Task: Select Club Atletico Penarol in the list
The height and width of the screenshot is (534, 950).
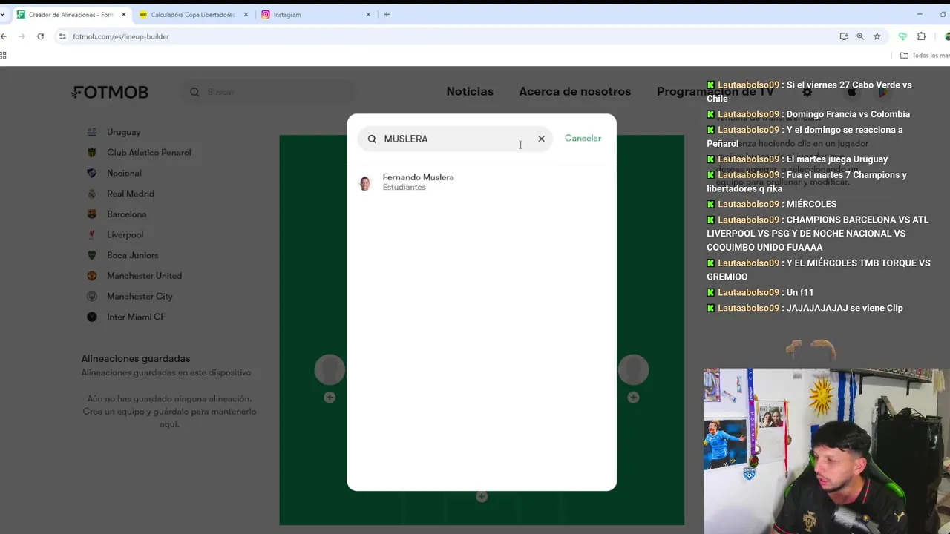Action: pyautogui.click(x=148, y=153)
